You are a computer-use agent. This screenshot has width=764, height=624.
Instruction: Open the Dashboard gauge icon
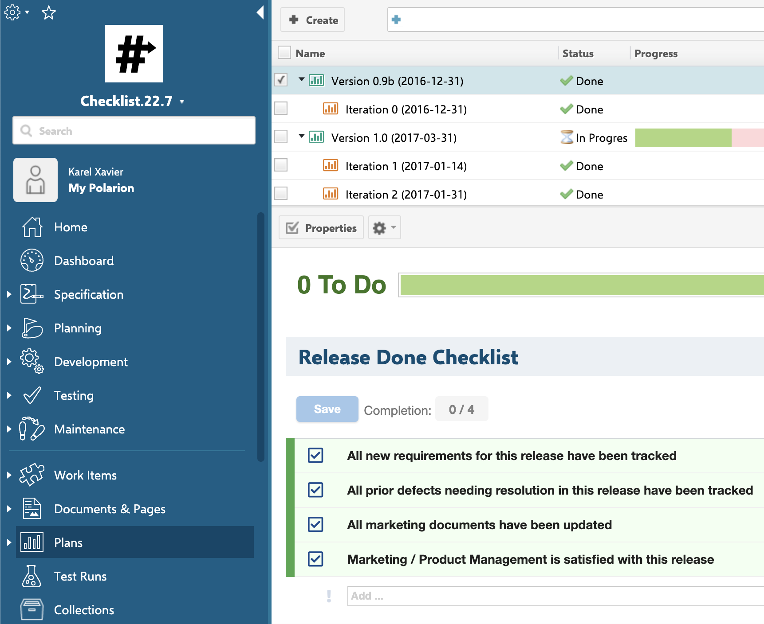[x=32, y=261]
